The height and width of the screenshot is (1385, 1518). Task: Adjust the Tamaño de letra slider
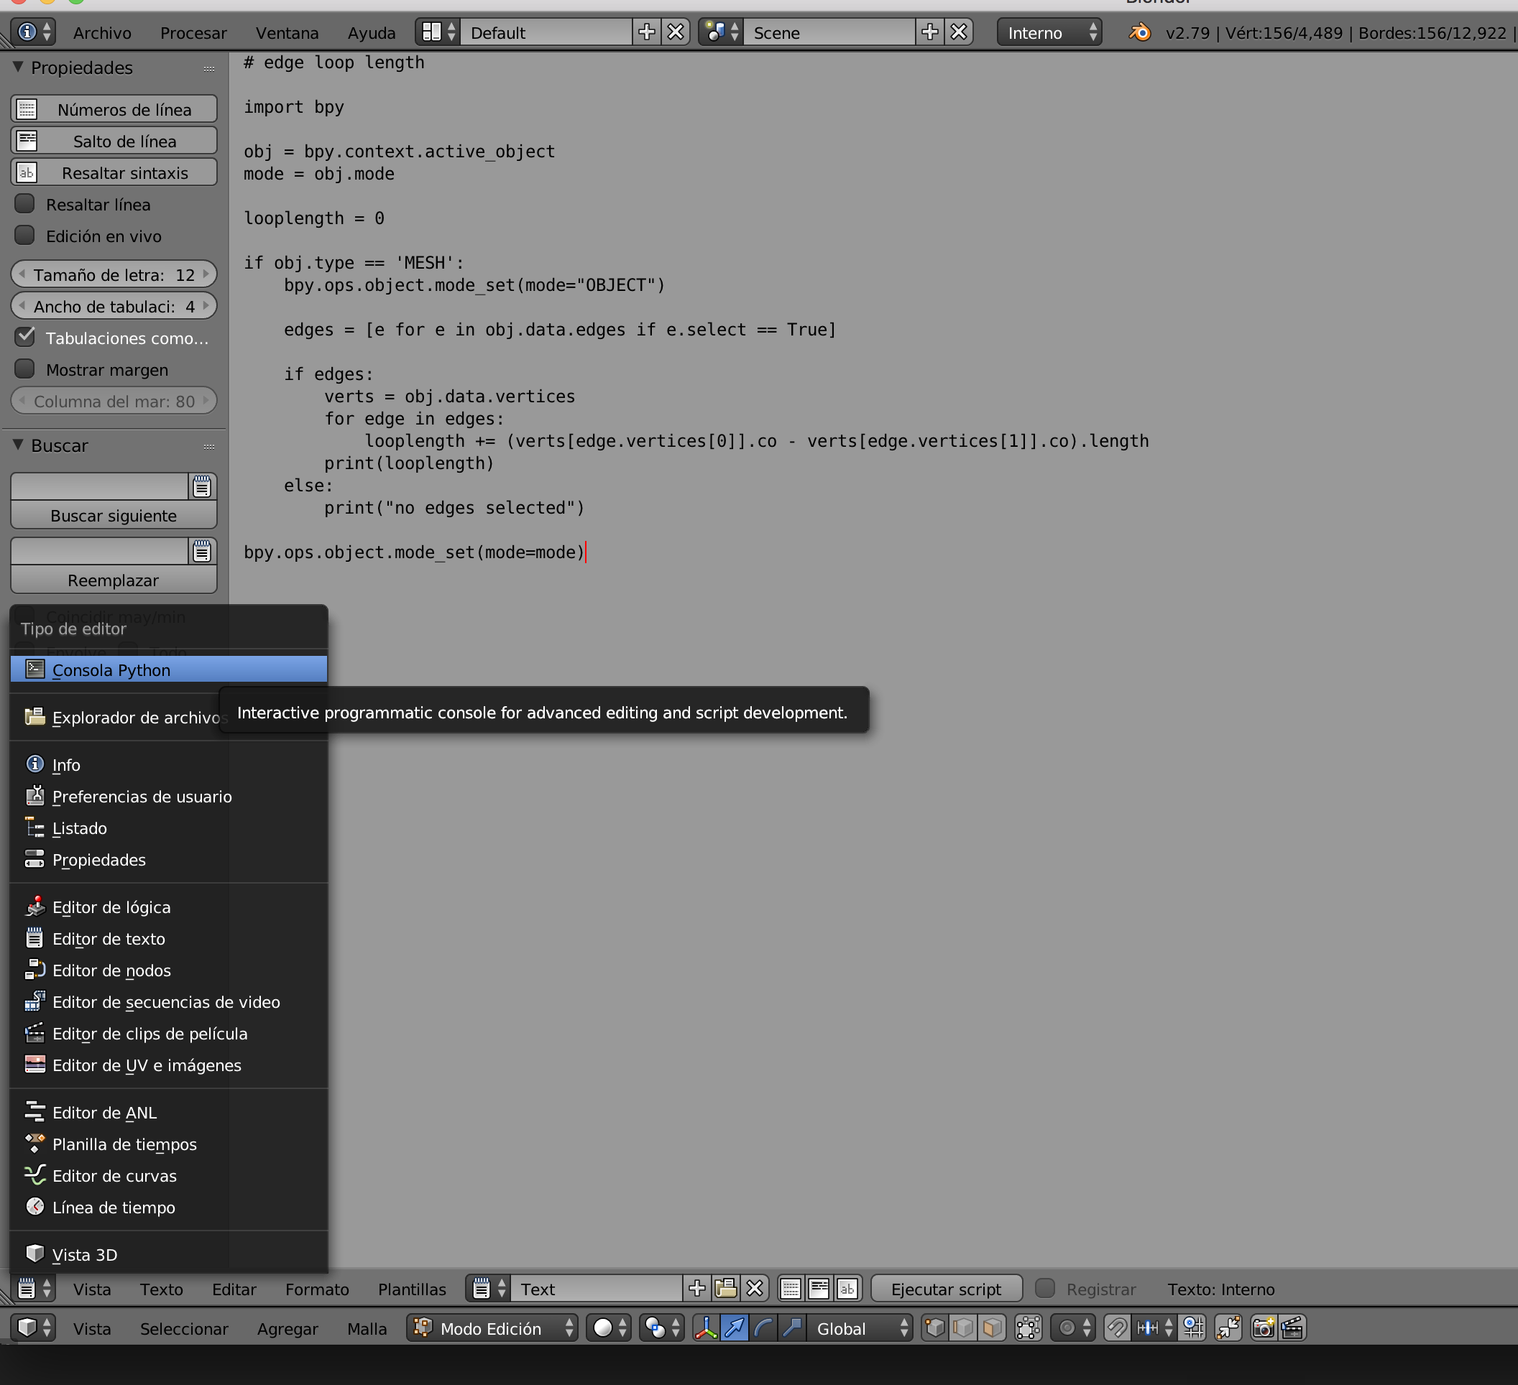point(114,274)
